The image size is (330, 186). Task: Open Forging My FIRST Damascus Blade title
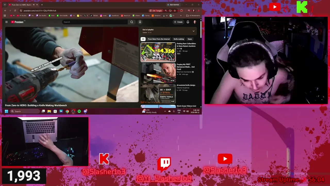point(186,67)
